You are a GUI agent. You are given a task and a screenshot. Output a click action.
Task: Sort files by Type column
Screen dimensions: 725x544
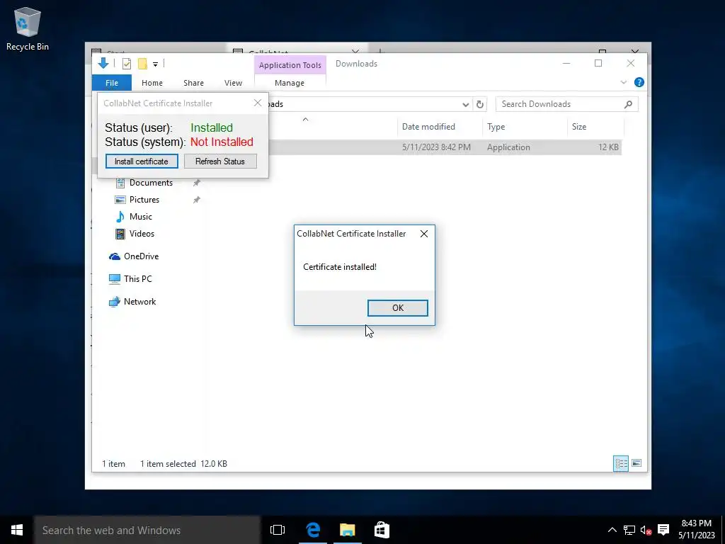coord(496,127)
